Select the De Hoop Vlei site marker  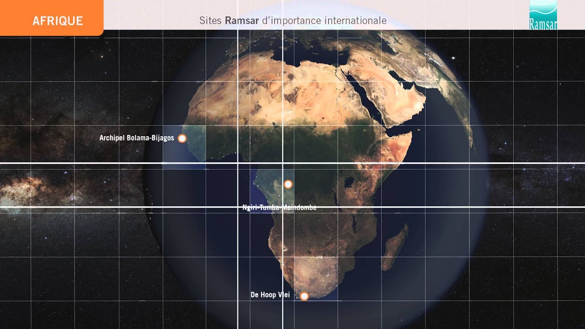coord(304,296)
